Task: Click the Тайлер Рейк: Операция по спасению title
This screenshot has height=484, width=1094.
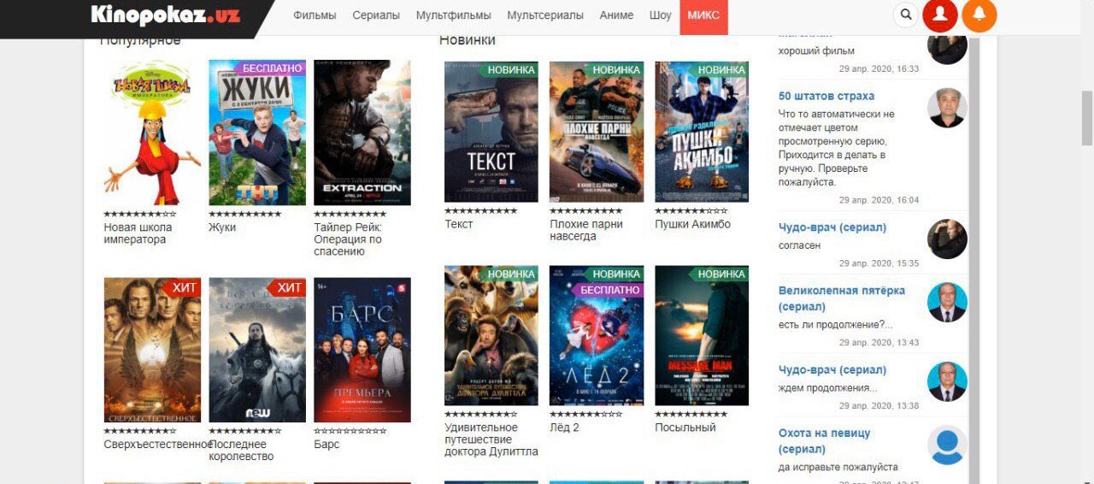Action: pyautogui.click(x=348, y=239)
